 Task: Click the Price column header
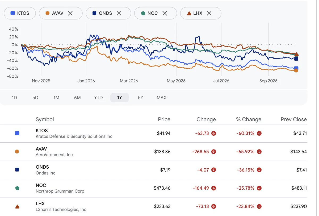pos(164,119)
